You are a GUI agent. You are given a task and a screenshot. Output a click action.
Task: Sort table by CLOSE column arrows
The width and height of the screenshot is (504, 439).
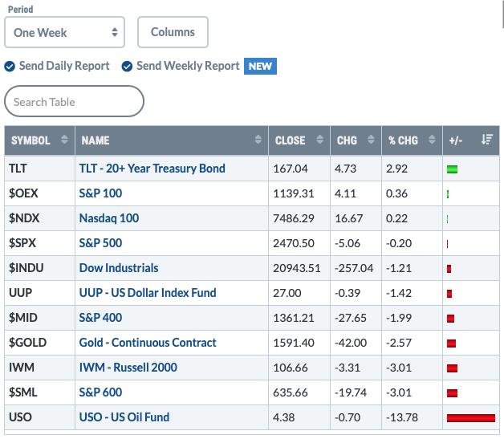coord(320,140)
